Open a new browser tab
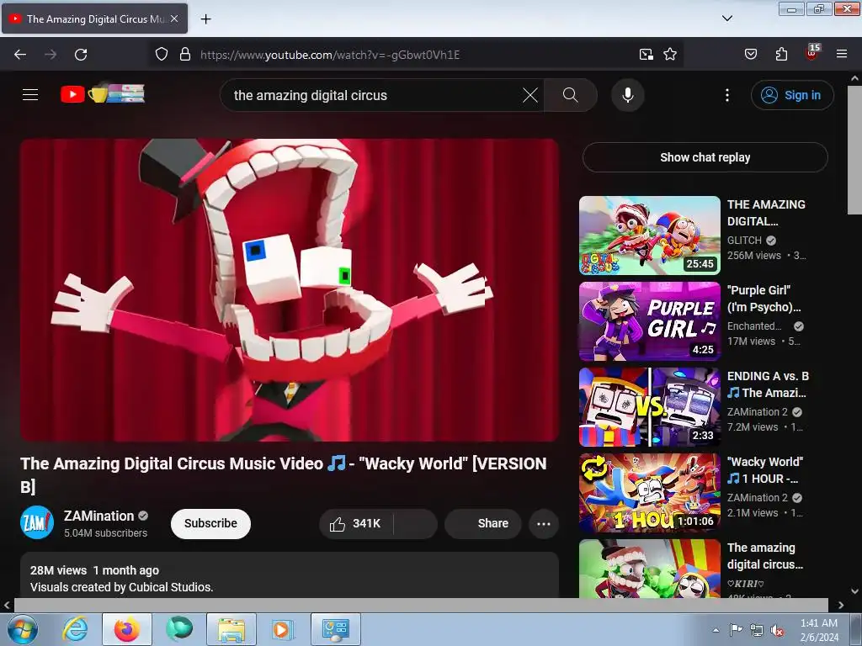This screenshot has width=862, height=646. tap(205, 19)
